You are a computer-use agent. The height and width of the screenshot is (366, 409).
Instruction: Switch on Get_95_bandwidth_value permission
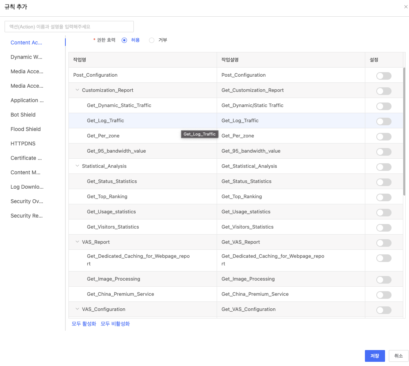point(384,152)
